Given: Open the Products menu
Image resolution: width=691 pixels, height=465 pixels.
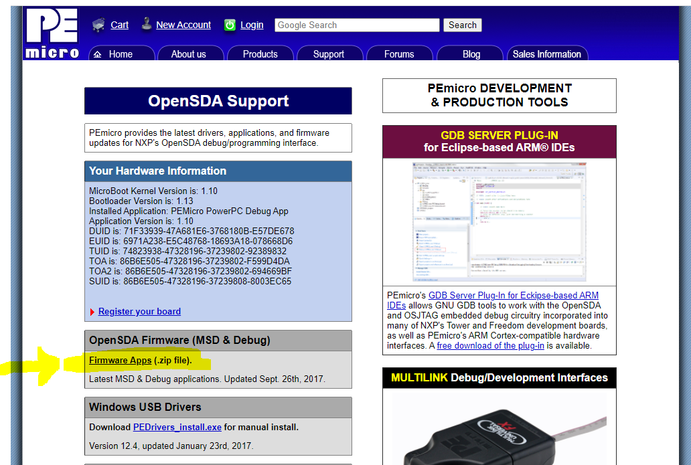Looking at the screenshot, I should [260, 54].
